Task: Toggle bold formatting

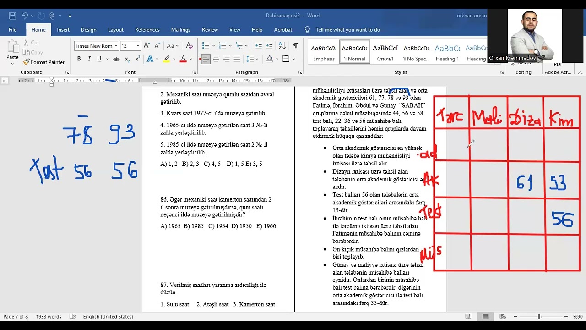Action: (79, 59)
